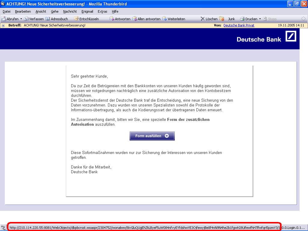Click the Allen antworten reply-all icon
The width and height of the screenshot is (308, 231).
tap(134, 19)
